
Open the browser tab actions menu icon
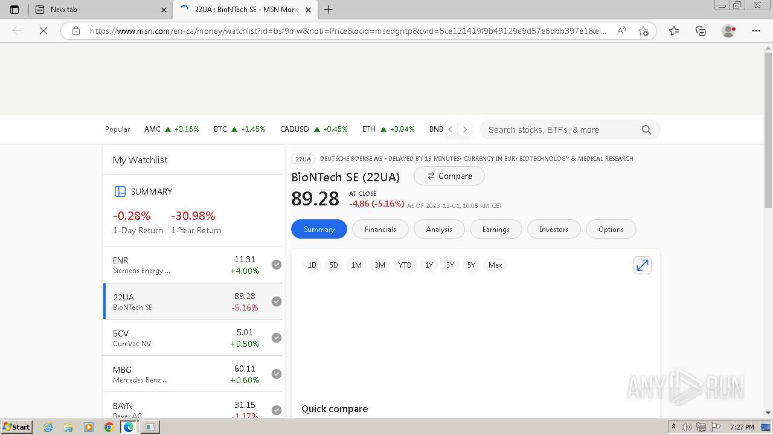coord(14,10)
